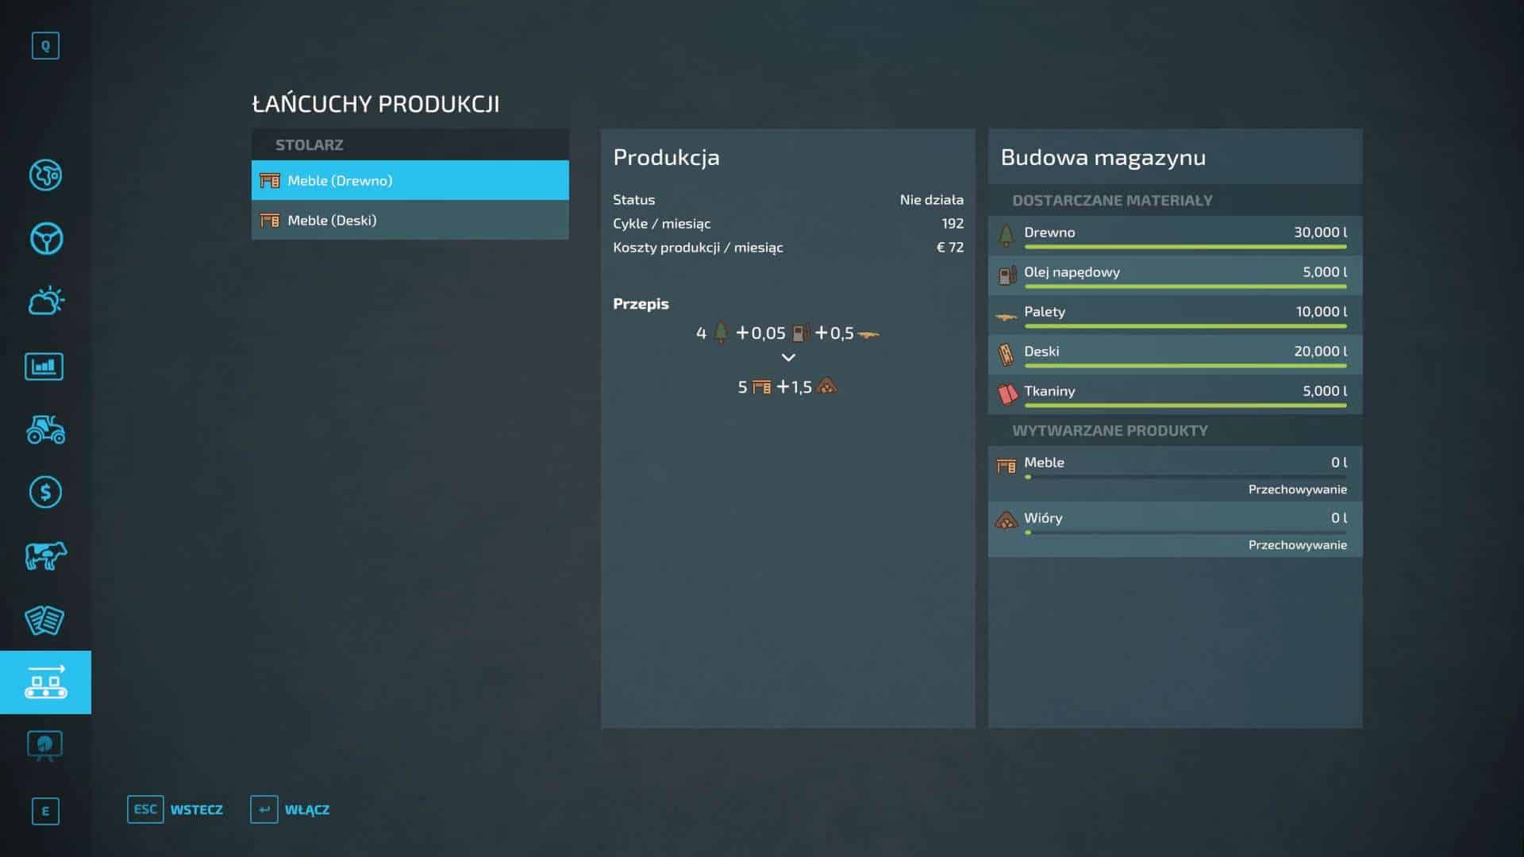
Task: Open the map globe sidebar icon
Action: click(45, 175)
